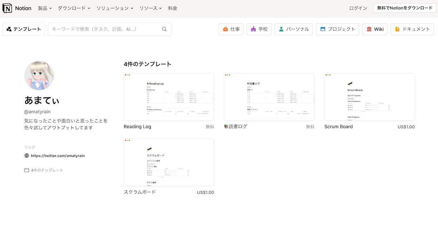Click the Reading Log title link
The image size is (438, 226).
click(138, 126)
